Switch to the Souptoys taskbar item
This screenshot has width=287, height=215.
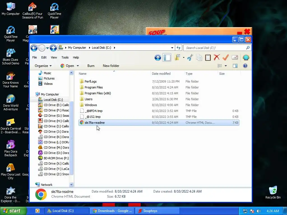coord(157,211)
